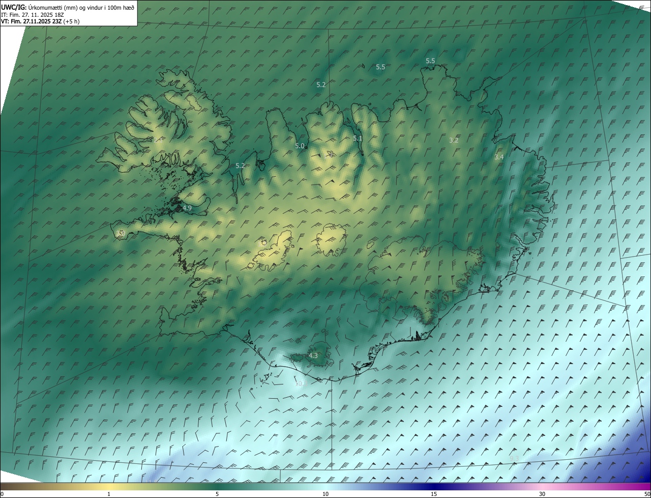Click the 5.2 value beside the 5.0 label
The width and height of the screenshot is (651, 498).
coord(240,165)
